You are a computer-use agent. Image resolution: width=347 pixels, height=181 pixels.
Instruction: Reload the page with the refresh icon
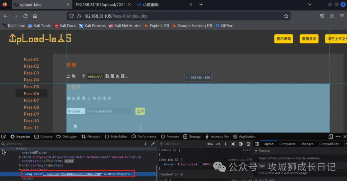point(25,16)
